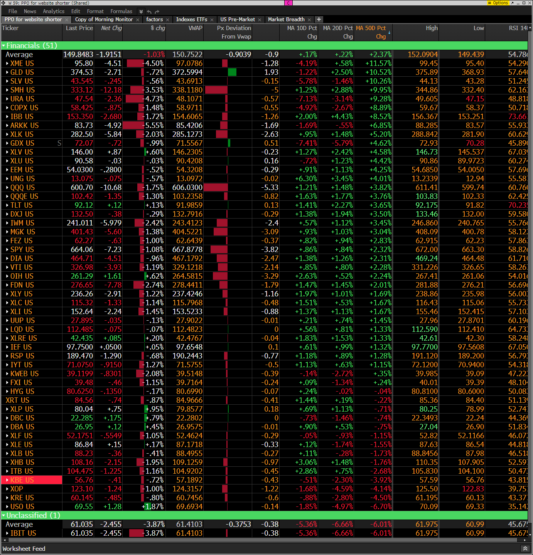Expand the IBIT US row
Viewport: 533px width, 555px height.
(x=7, y=533)
